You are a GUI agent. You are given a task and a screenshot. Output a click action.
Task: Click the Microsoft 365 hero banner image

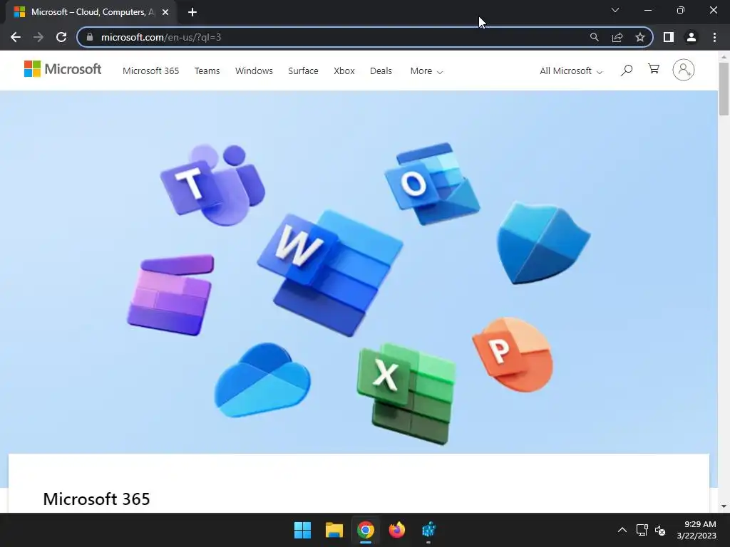coord(359,272)
